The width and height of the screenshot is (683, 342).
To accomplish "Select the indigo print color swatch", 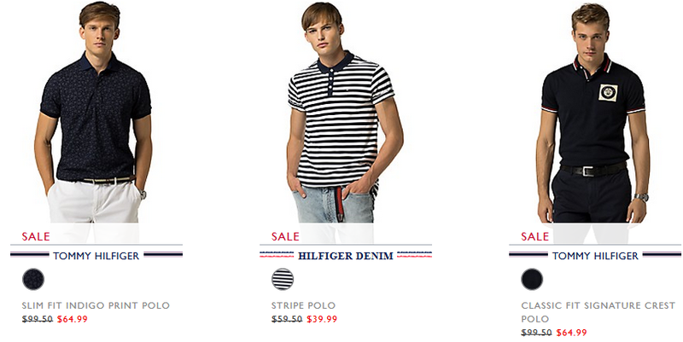I will [33, 279].
